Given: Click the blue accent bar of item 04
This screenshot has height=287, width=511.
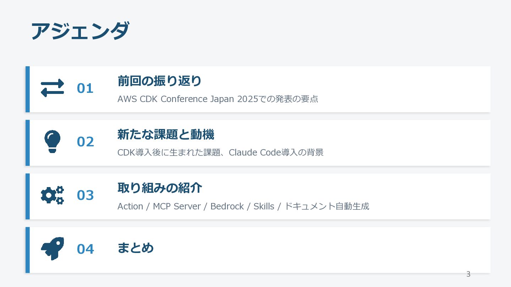Looking at the screenshot, I should (28, 250).
